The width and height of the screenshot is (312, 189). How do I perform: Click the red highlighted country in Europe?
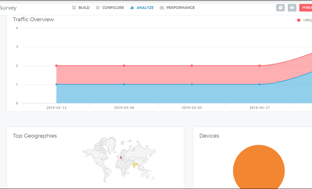[121, 157]
